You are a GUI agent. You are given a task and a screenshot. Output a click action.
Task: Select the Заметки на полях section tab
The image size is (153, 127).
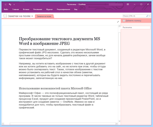[44, 16]
